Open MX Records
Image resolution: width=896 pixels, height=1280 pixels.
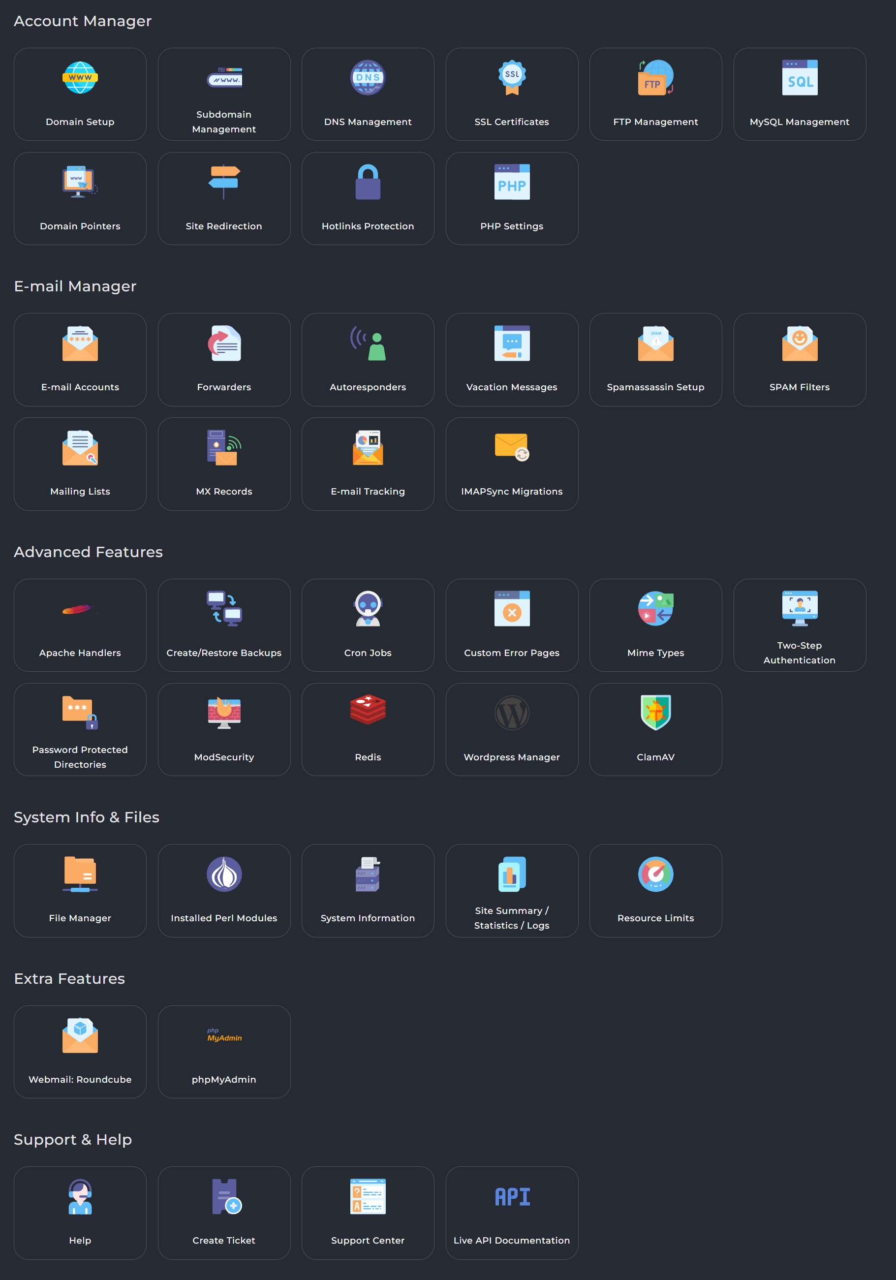pos(223,463)
